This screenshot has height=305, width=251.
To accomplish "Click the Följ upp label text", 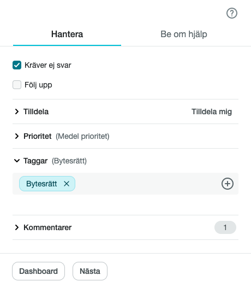I will coord(38,85).
